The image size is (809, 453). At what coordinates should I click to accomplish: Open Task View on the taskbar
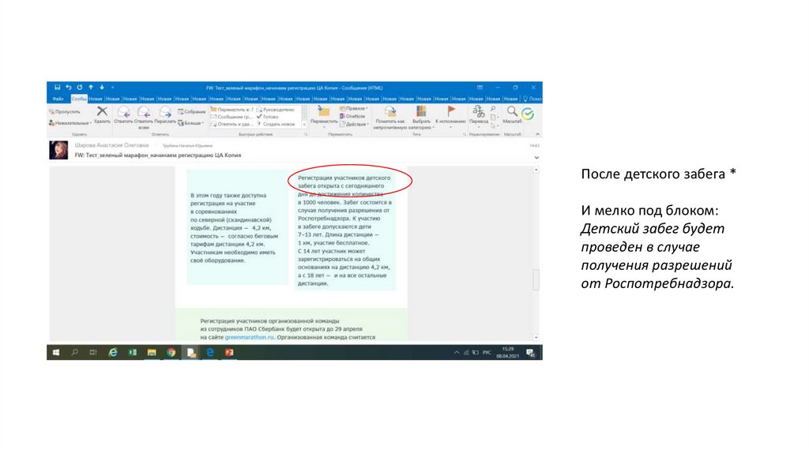tap(93, 353)
